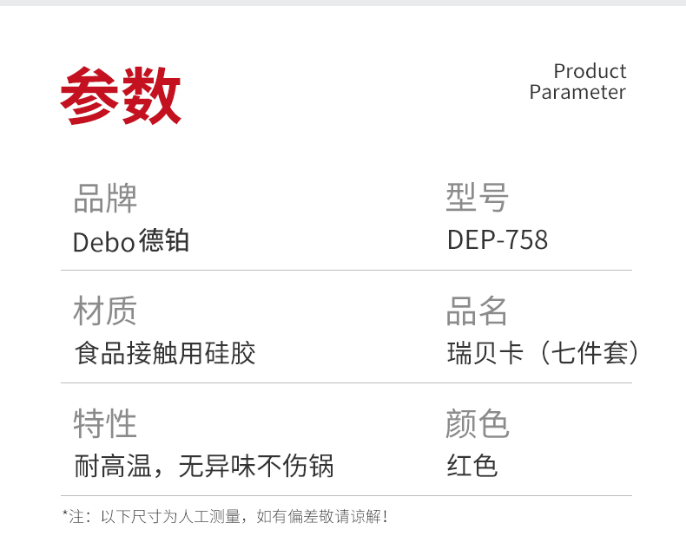
Task: Click the divider line below 食品接触用硅胶 row
Action: pyautogui.click(x=346, y=382)
